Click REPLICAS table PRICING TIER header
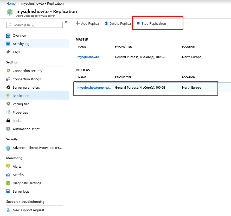 (123, 77)
